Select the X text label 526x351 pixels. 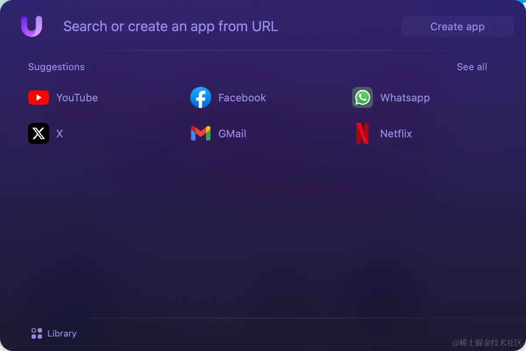pos(60,133)
